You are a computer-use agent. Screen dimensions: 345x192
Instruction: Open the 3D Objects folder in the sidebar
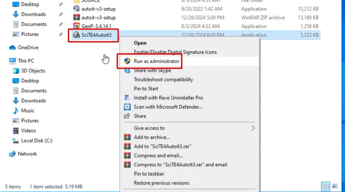[33, 71]
